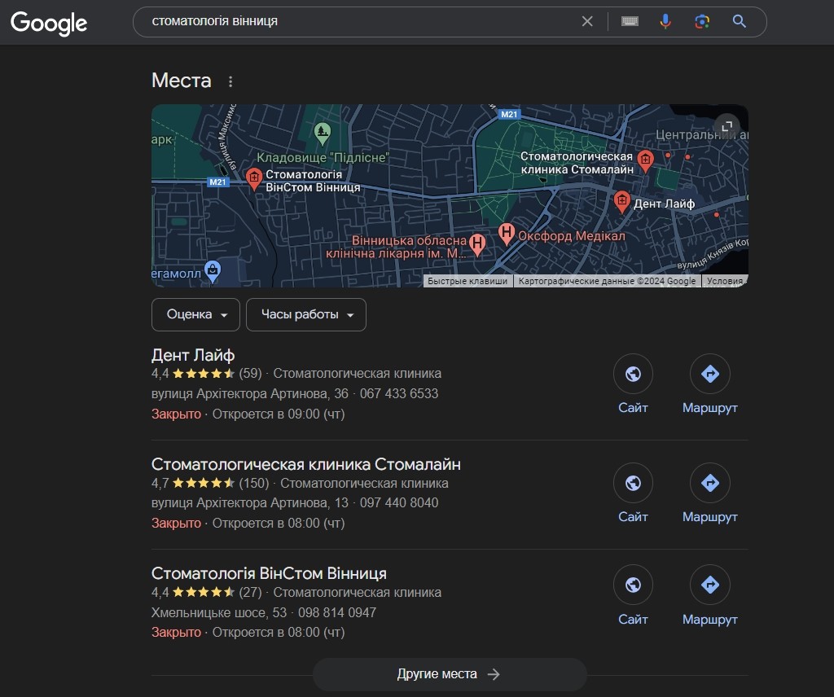The image size is (834, 697).
Task: Click the magnifier search button
Action: [740, 21]
